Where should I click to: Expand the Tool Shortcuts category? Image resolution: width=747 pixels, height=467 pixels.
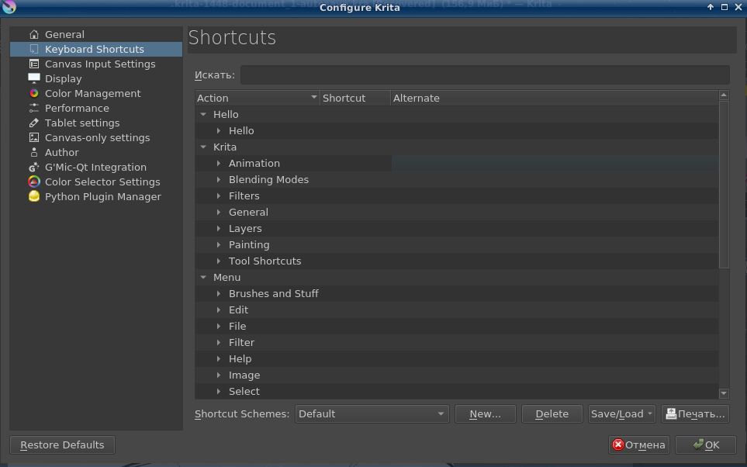point(219,261)
